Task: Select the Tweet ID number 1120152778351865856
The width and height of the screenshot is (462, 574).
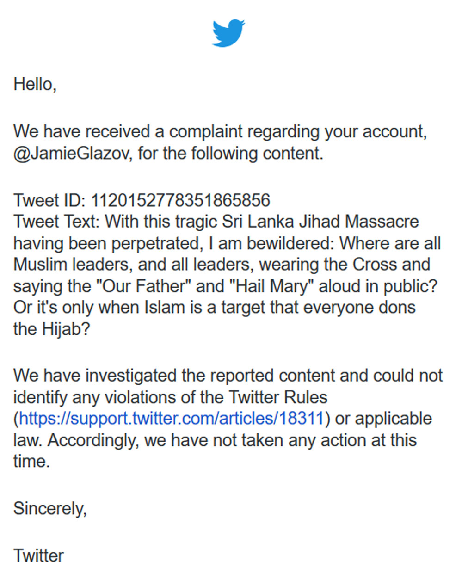Action: [x=180, y=200]
